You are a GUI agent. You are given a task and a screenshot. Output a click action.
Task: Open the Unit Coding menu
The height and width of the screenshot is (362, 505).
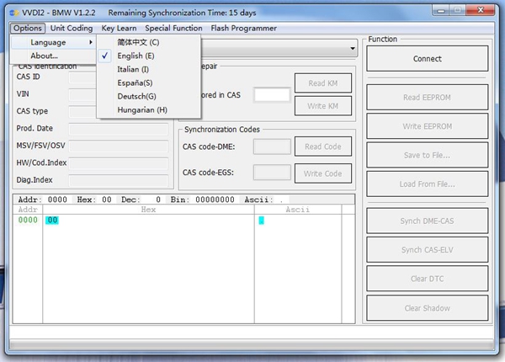tap(72, 29)
